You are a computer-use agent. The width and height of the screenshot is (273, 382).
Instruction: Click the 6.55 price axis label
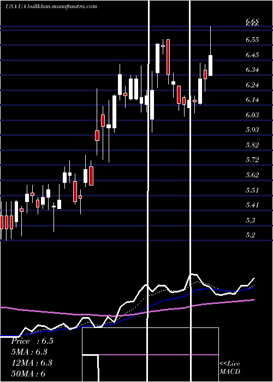[x=252, y=40]
